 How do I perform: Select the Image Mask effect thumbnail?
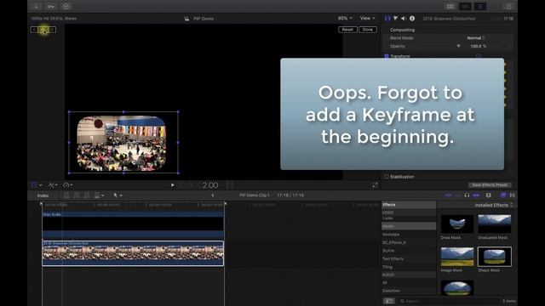tap(457, 257)
